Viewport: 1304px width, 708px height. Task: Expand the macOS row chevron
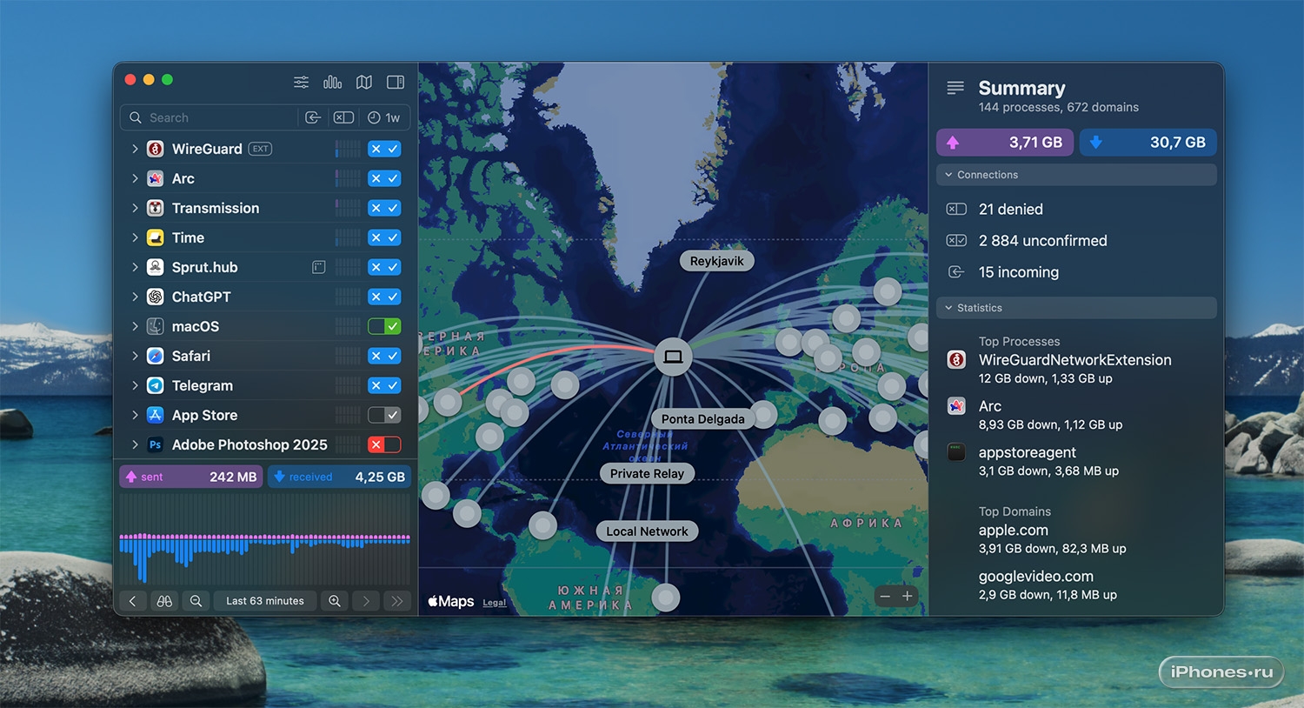(135, 326)
